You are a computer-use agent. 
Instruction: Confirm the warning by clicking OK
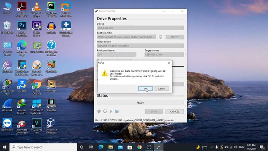(x=145, y=89)
